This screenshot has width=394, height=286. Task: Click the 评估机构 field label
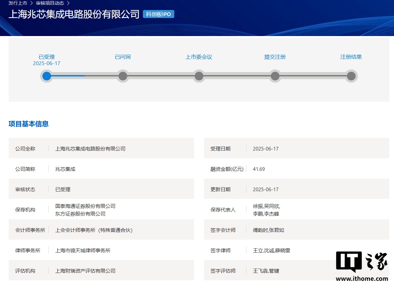point(25,271)
